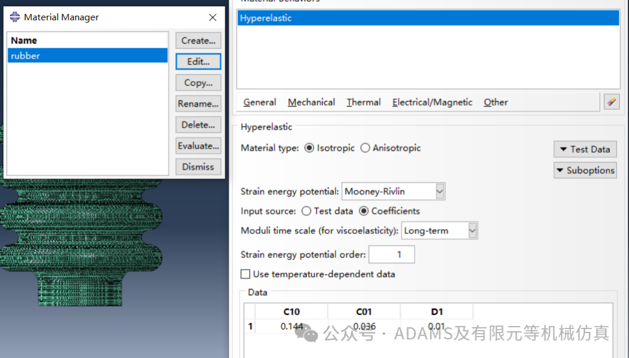This screenshot has height=358, width=629.
Task: Open the Thermal menu
Action: (363, 102)
